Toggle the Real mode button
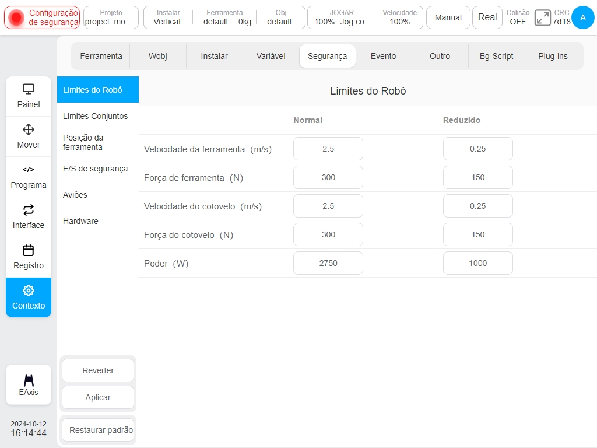This screenshot has height=448, width=597. tap(487, 17)
